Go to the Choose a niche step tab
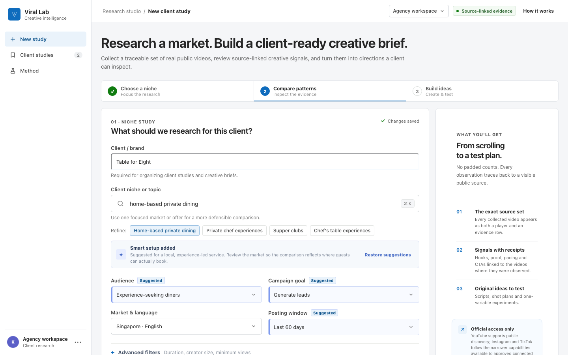The image size is (568, 355). 177,91
